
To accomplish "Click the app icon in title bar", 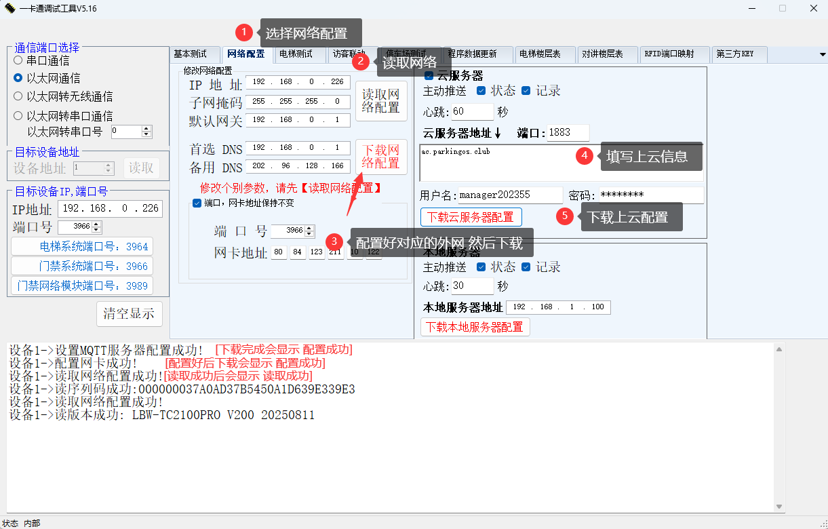I will click(9, 8).
